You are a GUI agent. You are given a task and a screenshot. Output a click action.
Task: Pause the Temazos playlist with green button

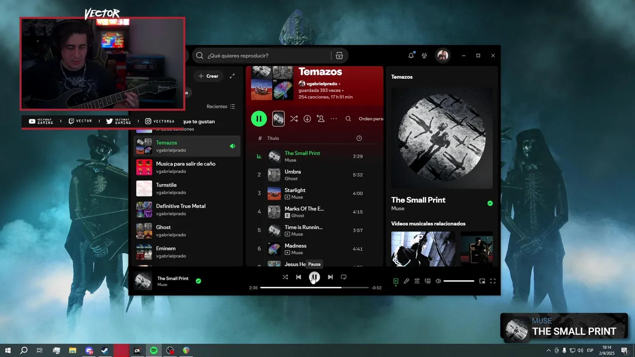point(259,119)
